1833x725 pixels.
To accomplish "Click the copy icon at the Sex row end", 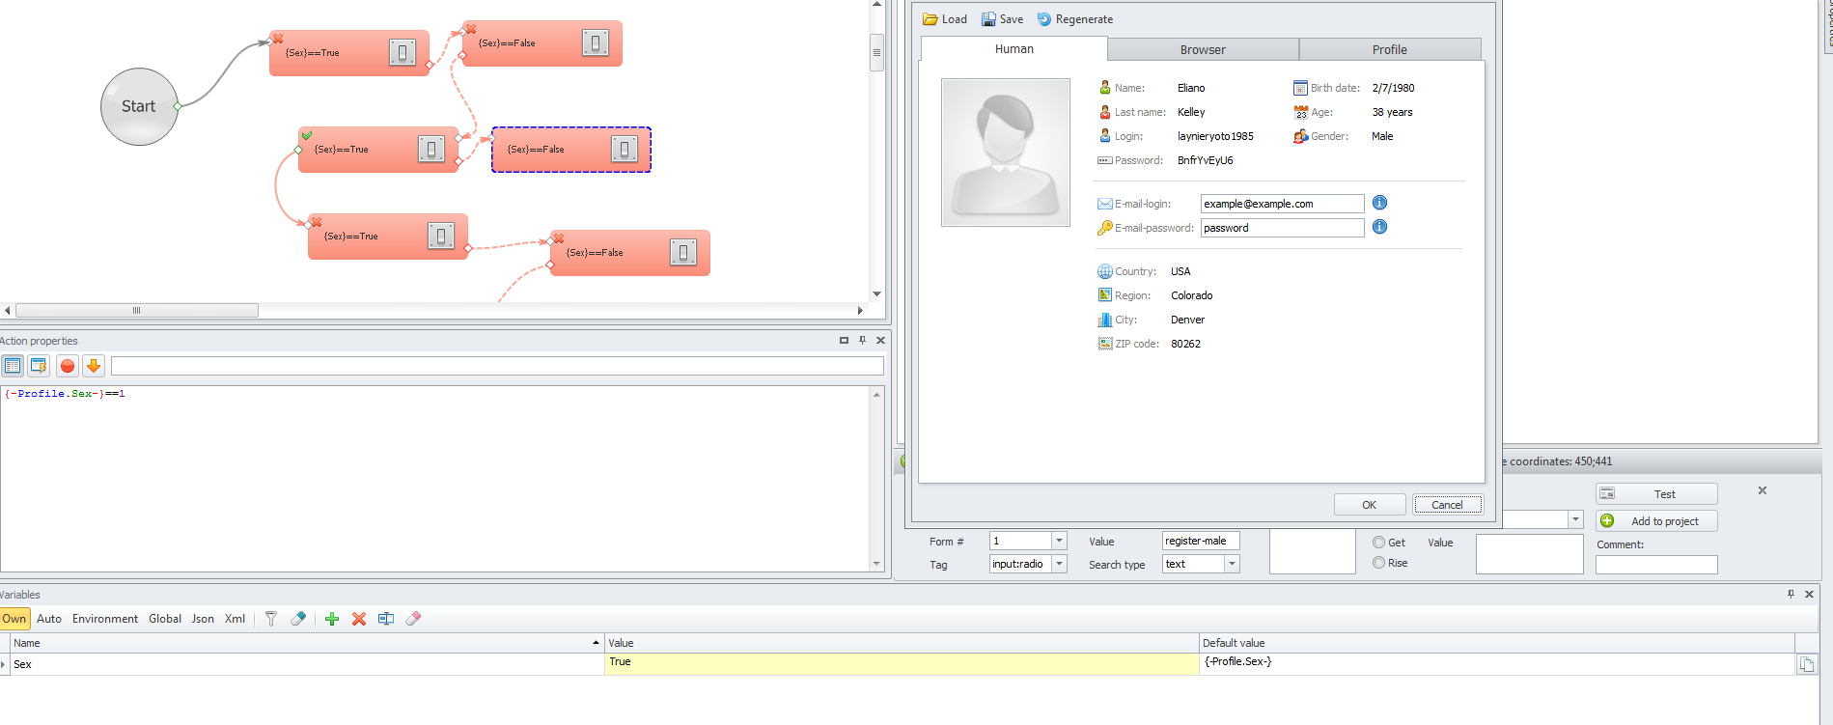I will 1806,664.
